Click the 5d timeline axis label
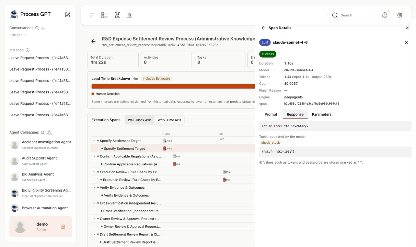416x247 pixels. (x=221, y=134)
